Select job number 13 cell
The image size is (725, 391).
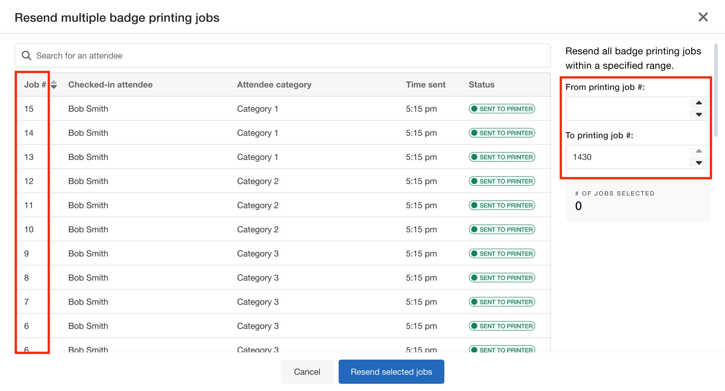click(29, 157)
